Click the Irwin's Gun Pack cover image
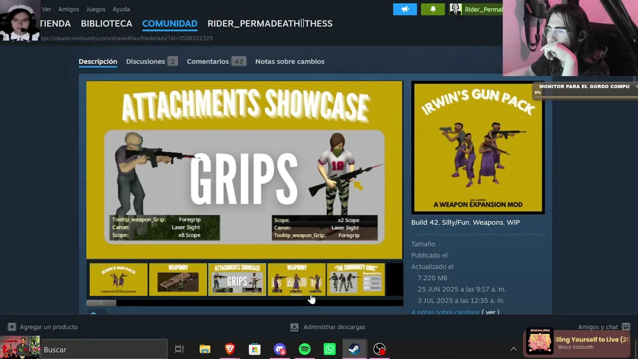This screenshot has width=638, height=359. coord(478,148)
